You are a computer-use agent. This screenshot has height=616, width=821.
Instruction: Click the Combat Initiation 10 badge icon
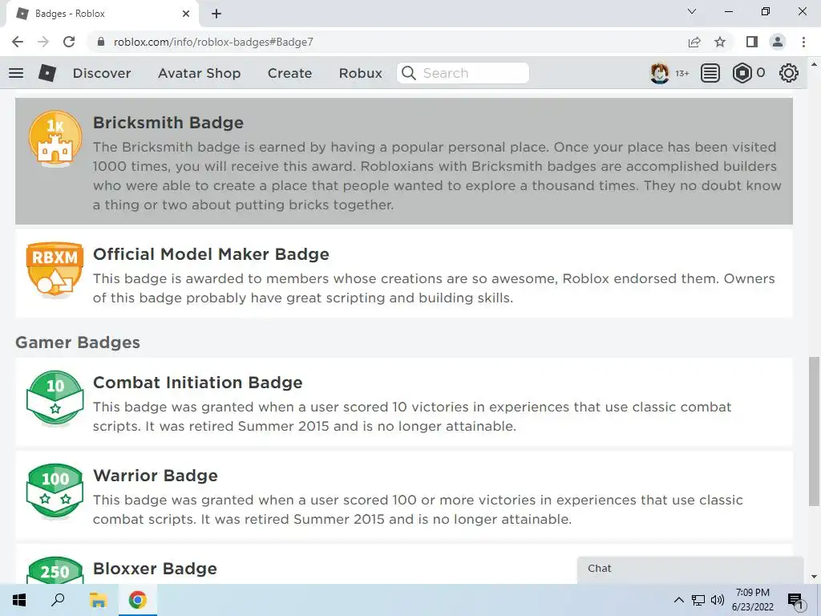[x=55, y=398]
